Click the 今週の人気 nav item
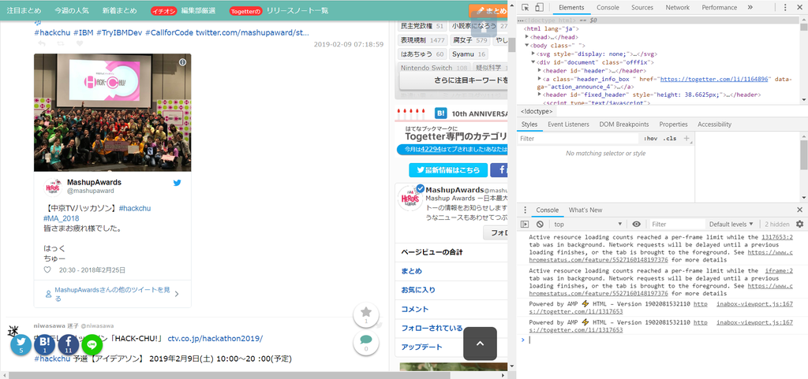 (x=72, y=10)
